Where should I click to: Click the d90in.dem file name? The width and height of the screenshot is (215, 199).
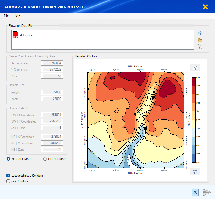(27, 35)
